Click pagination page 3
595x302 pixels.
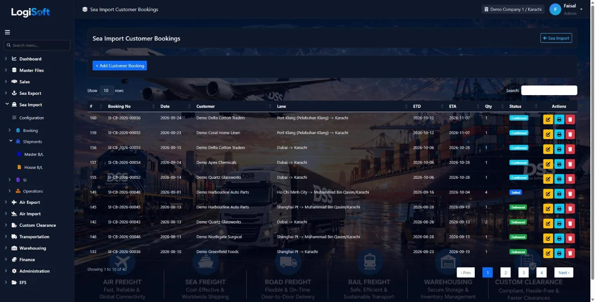click(523, 273)
